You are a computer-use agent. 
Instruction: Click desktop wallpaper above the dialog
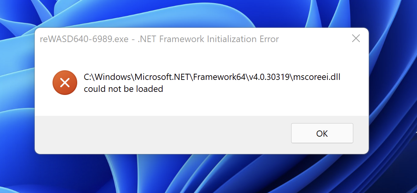[x=202, y=13]
